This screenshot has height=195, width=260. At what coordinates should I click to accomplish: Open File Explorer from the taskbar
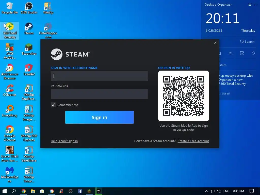33,191
